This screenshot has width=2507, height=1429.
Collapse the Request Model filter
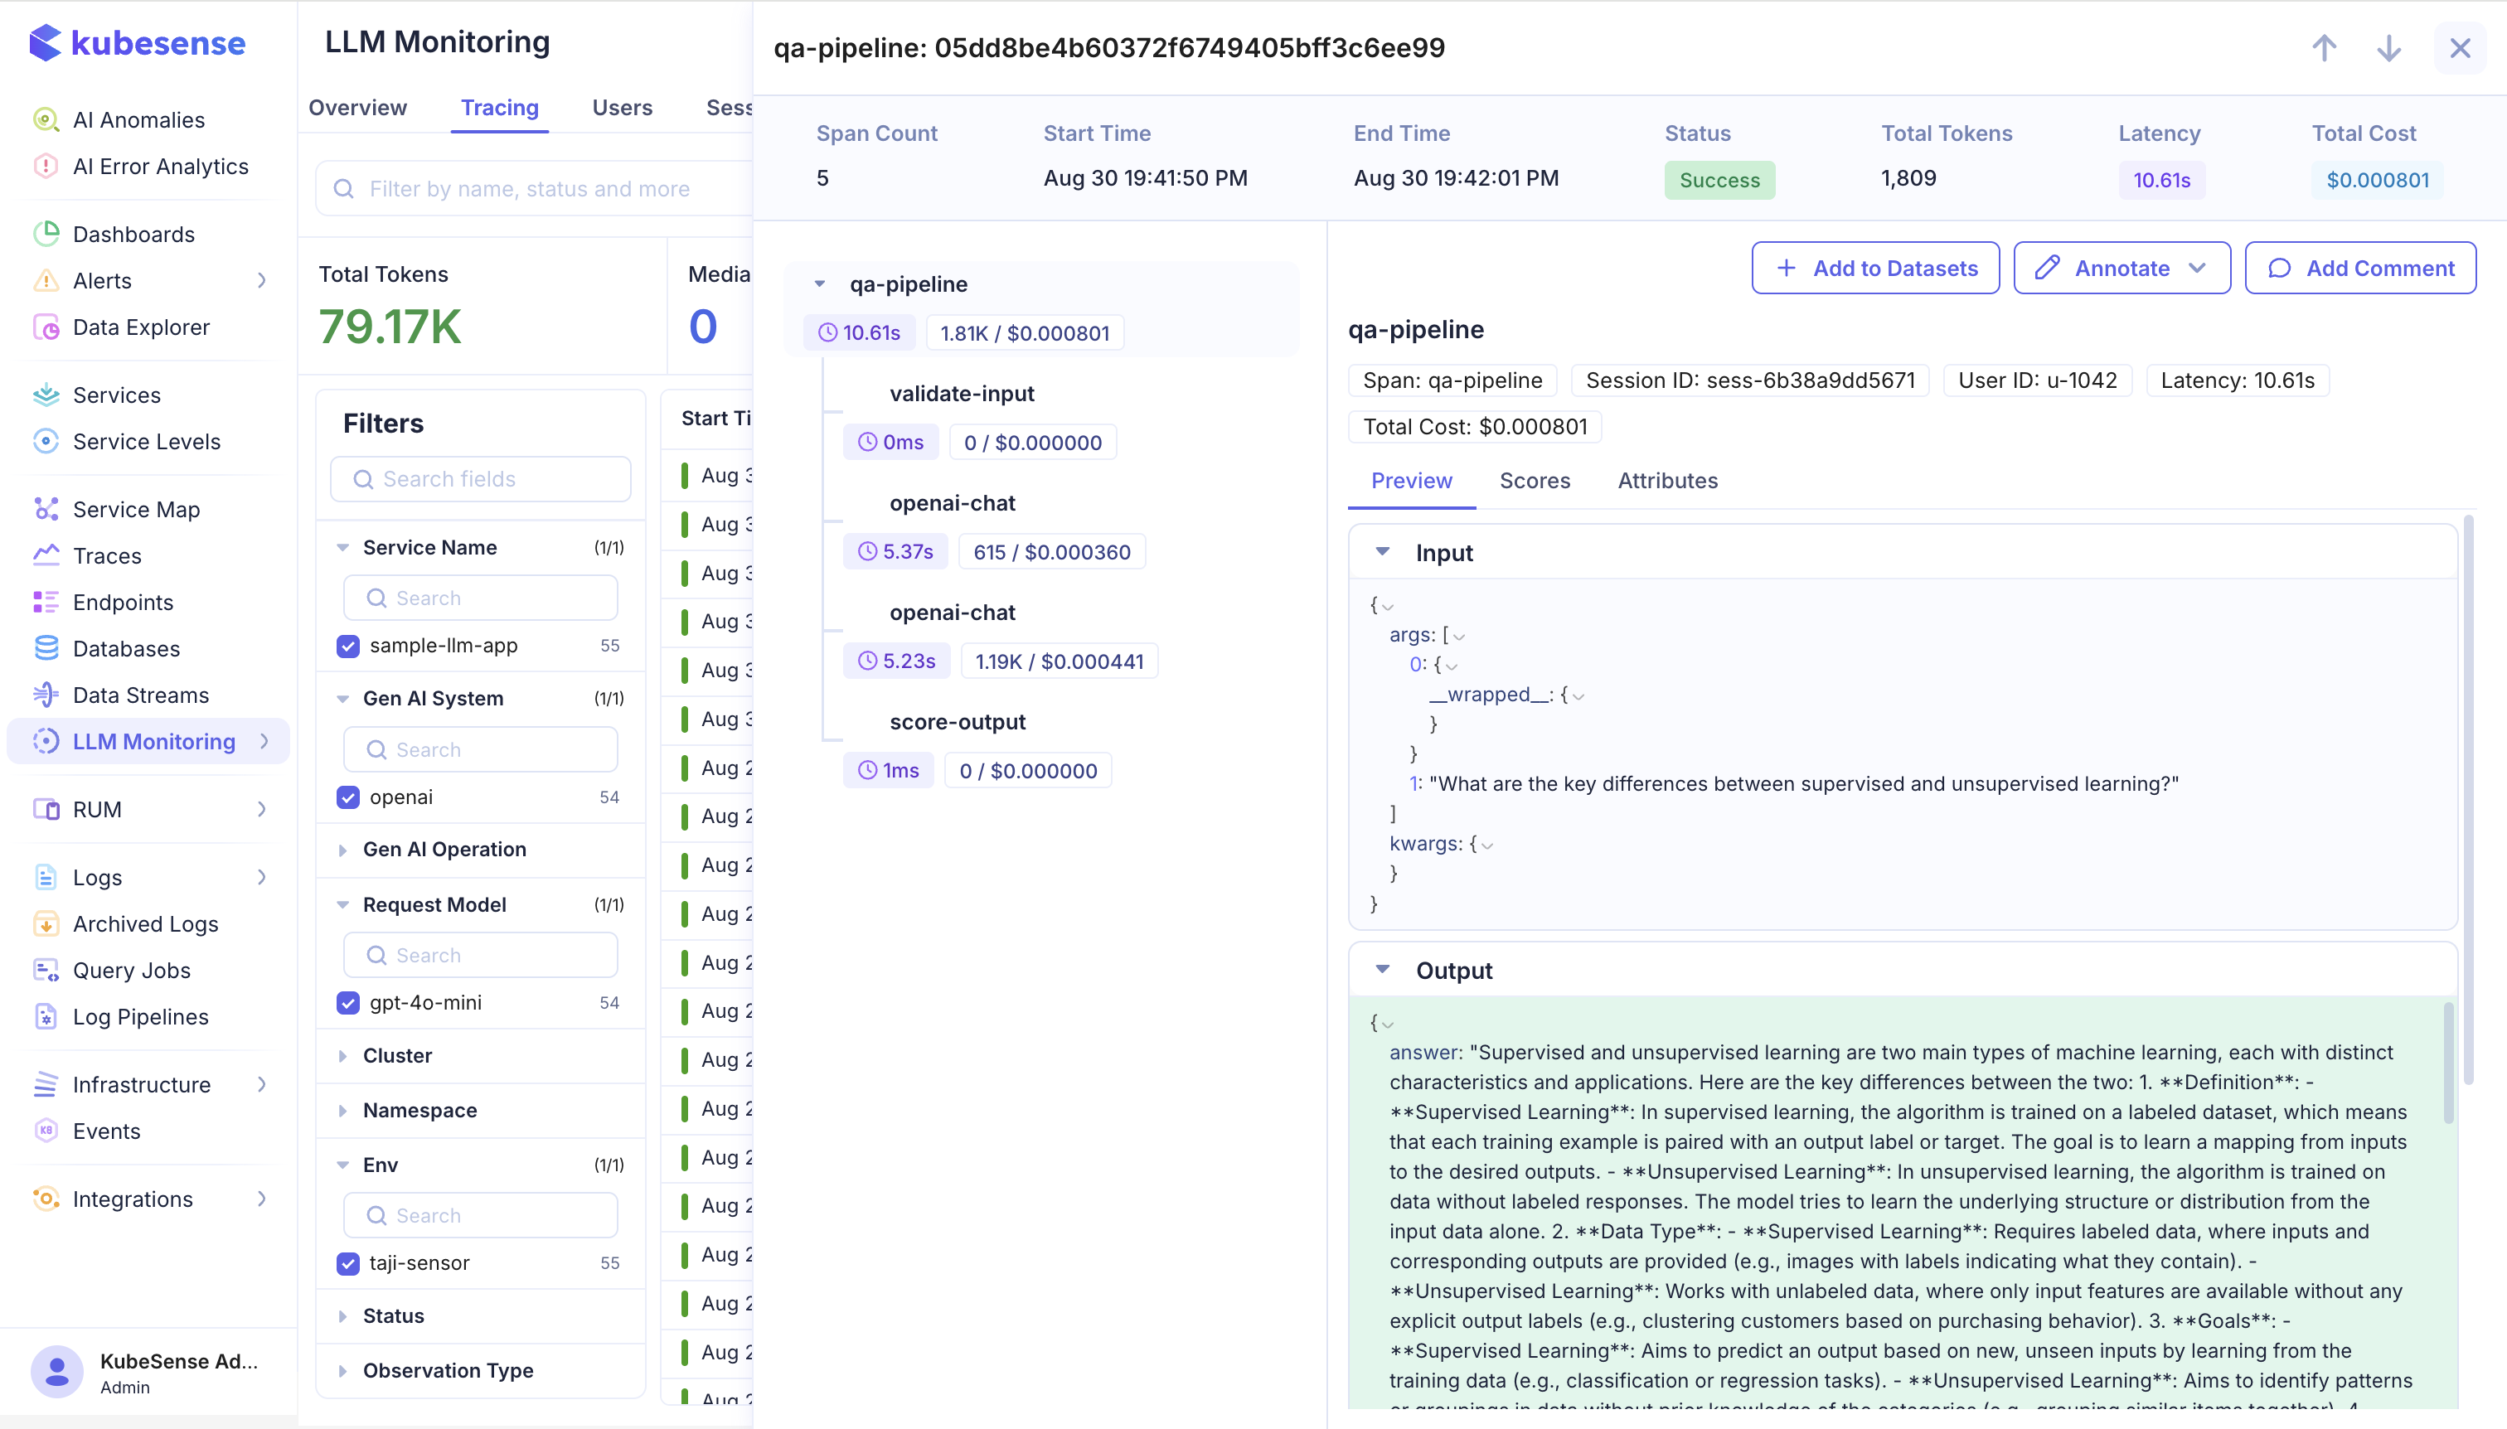342,905
